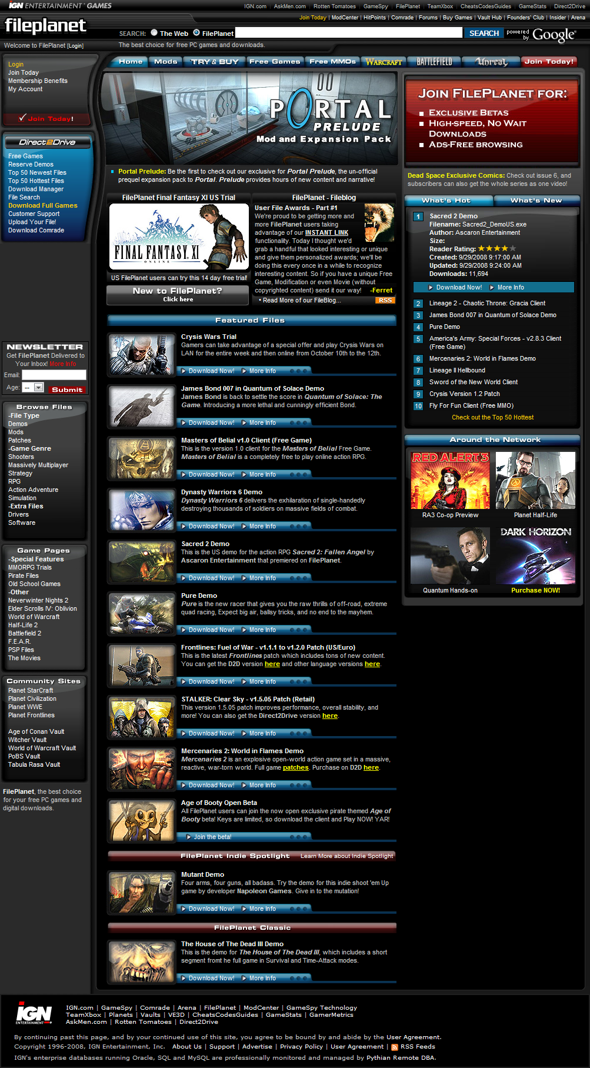The width and height of the screenshot is (590, 1068).
Task: Open the Home navigation tab
Action: coord(130,61)
